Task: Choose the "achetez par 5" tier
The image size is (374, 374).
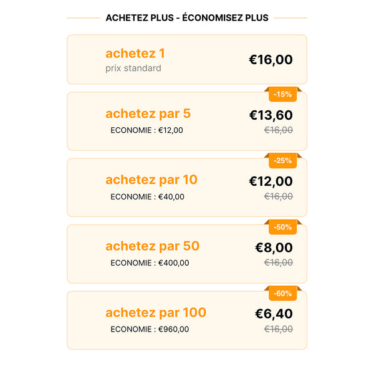Action: (x=148, y=113)
